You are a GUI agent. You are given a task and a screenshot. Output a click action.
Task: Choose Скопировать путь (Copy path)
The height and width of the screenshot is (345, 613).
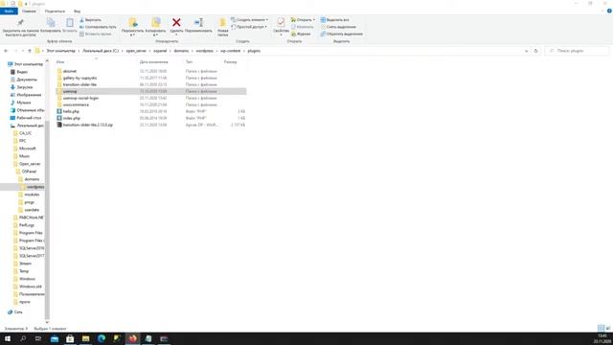(x=98, y=27)
